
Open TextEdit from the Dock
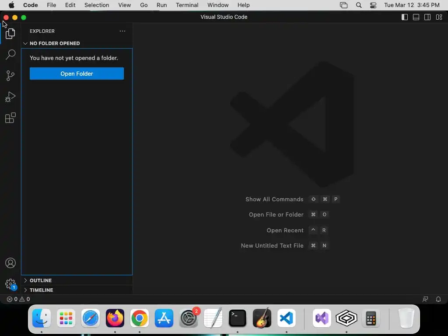pyautogui.click(x=213, y=318)
